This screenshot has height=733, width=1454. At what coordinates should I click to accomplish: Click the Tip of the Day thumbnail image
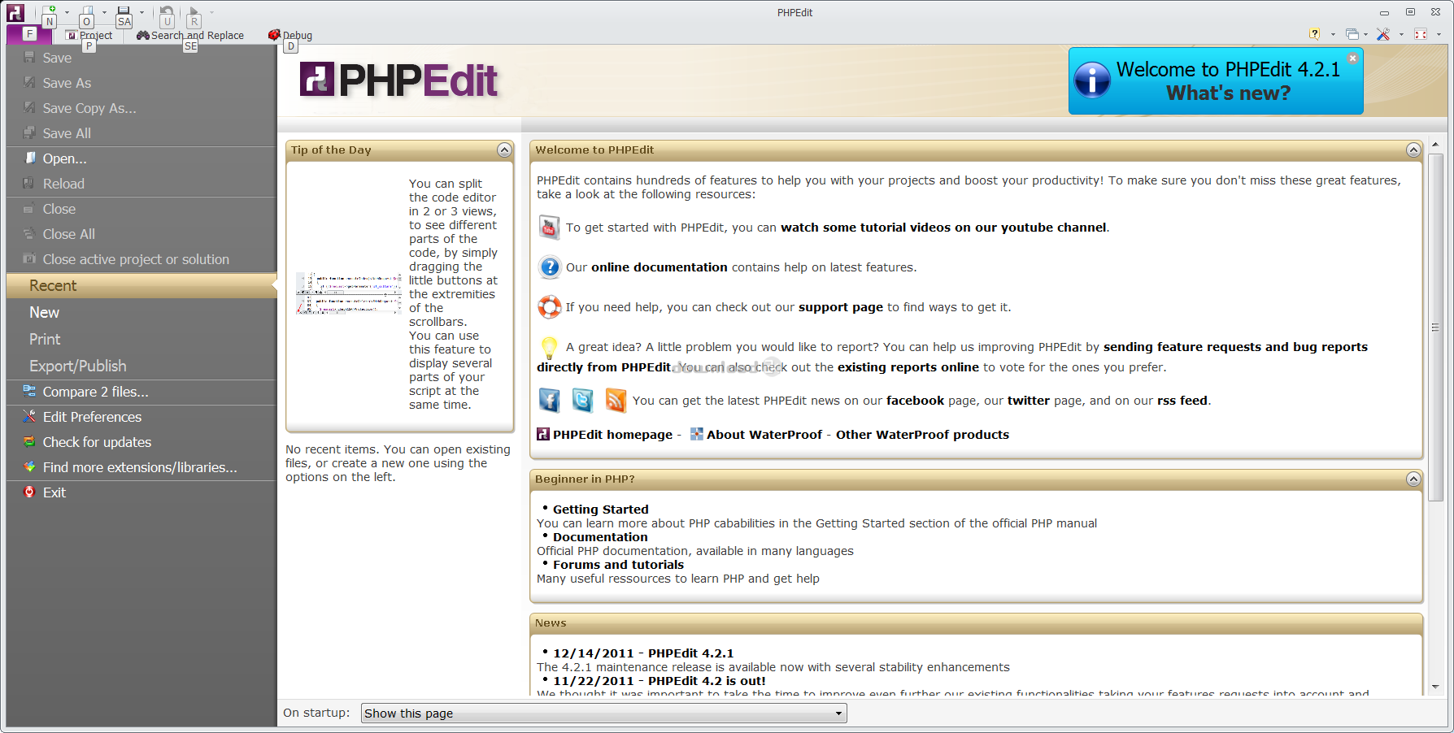(349, 294)
